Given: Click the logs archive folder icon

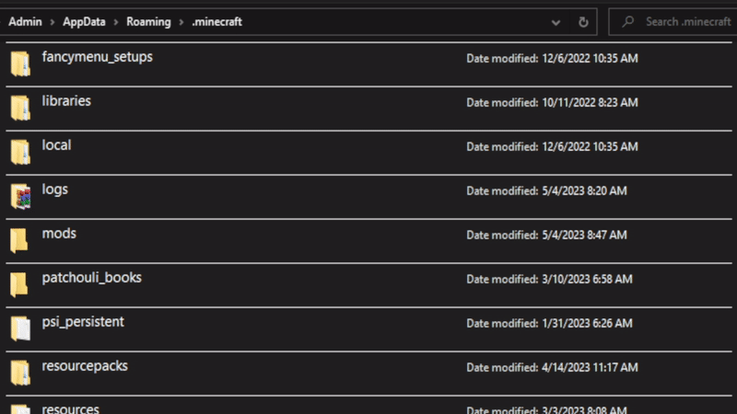Looking at the screenshot, I should tap(20, 196).
